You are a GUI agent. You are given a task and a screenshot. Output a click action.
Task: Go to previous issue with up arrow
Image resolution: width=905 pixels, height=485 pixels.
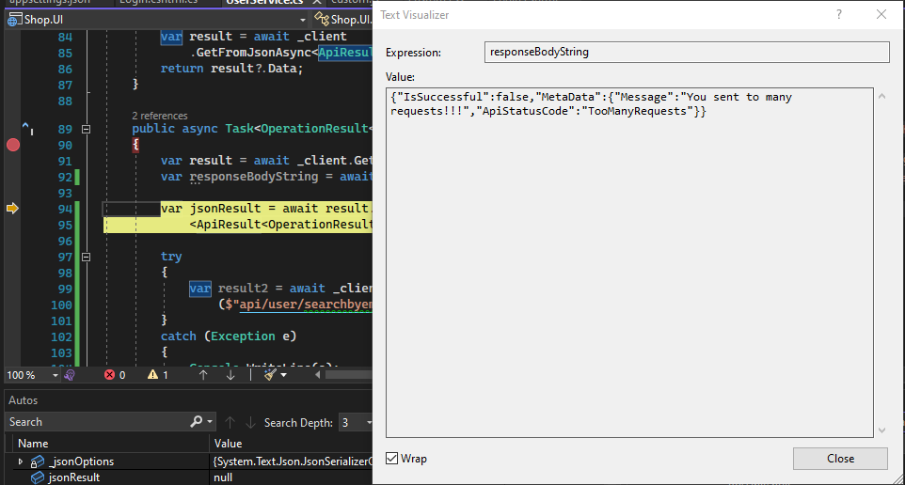coord(203,375)
